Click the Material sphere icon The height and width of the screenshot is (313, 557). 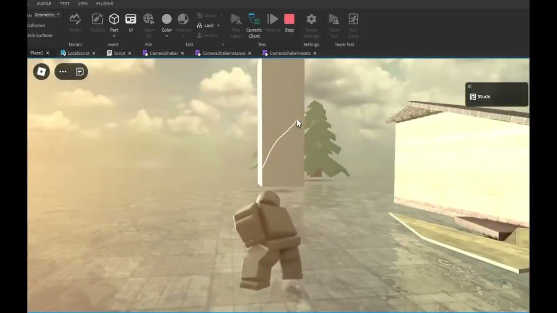(183, 19)
